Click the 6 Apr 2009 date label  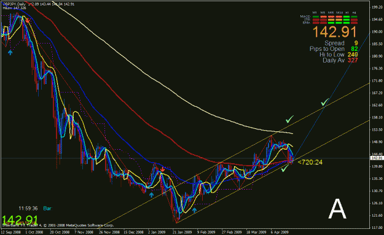tap(280, 232)
